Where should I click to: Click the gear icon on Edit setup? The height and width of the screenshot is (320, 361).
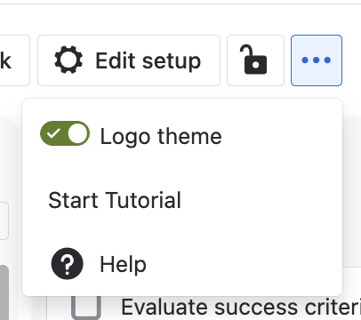pyautogui.click(x=68, y=60)
